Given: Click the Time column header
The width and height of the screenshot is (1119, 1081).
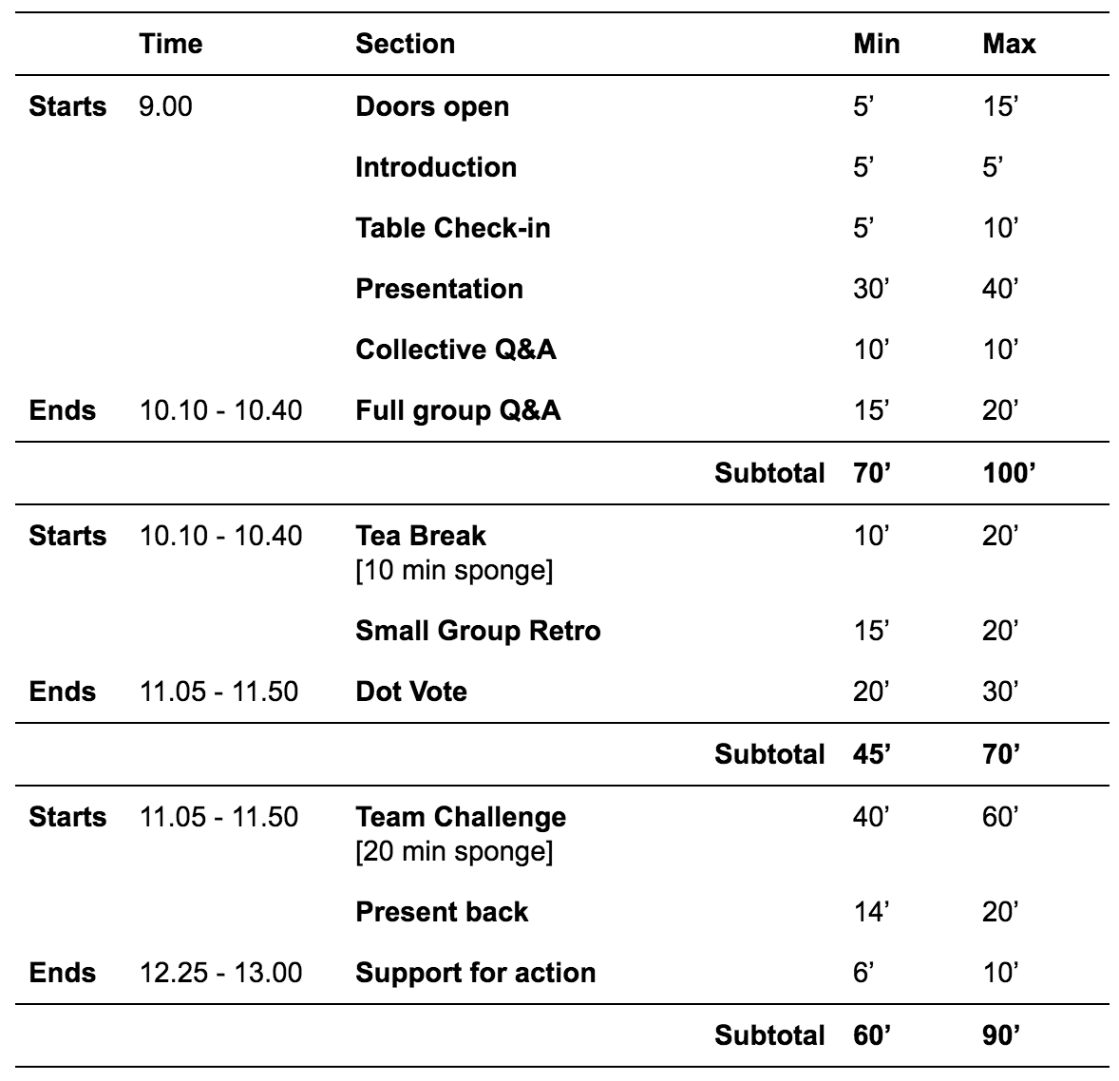Looking at the screenshot, I should coord(171,45).
